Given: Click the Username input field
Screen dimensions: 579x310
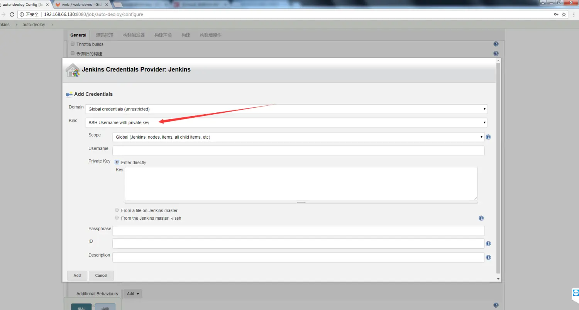Looking at the screenshot, I should click(298, 151).
